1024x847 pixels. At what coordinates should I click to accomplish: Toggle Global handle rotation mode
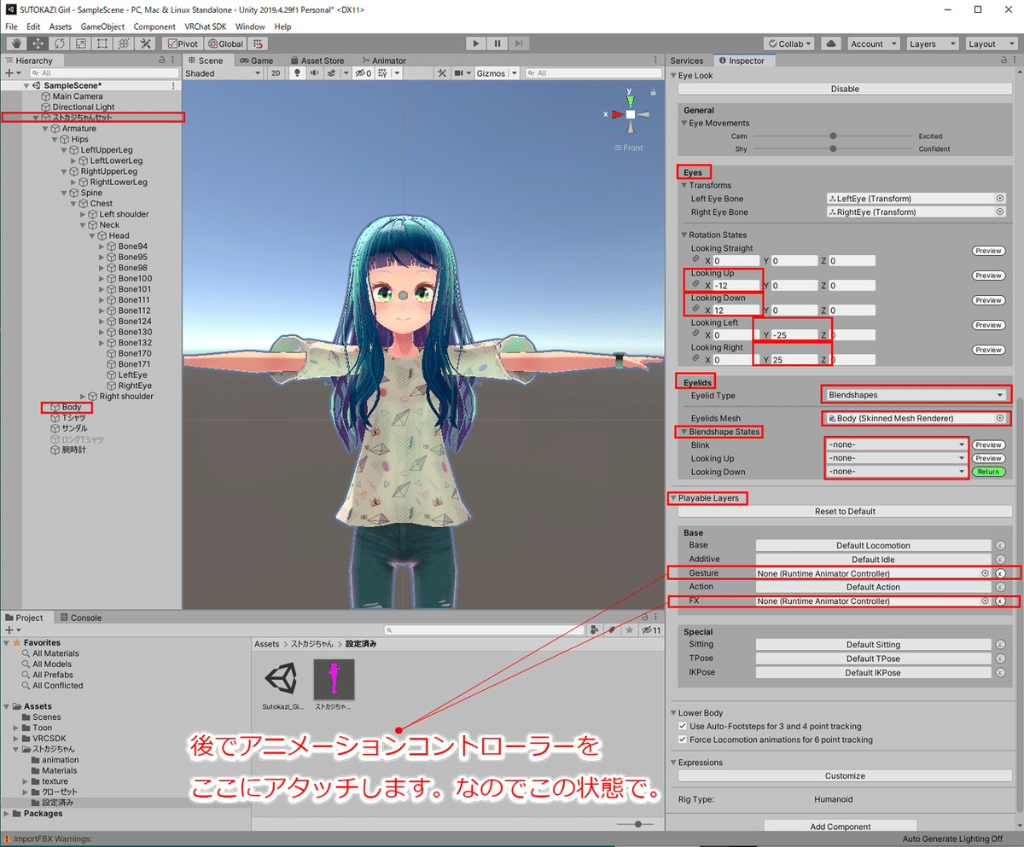225,44
